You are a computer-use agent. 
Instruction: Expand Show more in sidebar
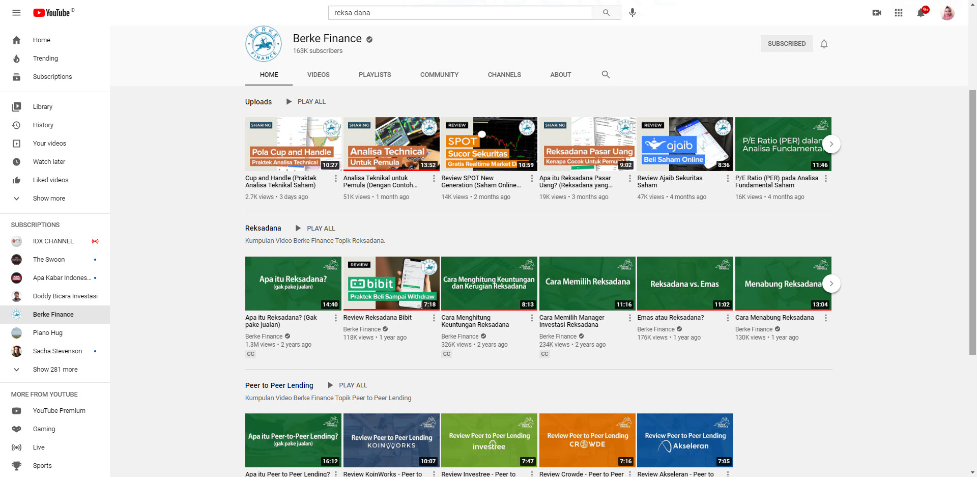pos(55,199)
